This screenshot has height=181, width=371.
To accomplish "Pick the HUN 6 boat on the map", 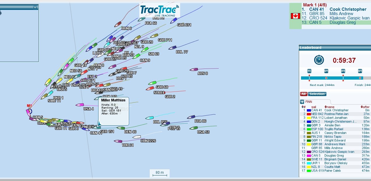I will [x=118, y=24].
